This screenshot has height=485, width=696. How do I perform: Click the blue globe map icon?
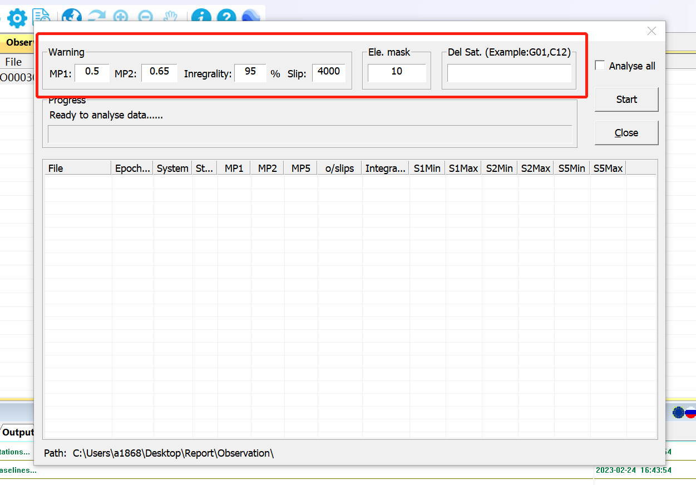pos(71,17)
